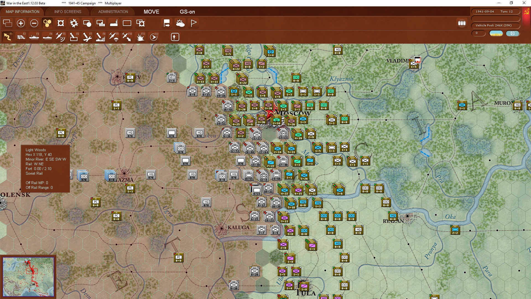Select the 9=10 German infantry counter
531x299 pixels.
[x=234, y=285]
